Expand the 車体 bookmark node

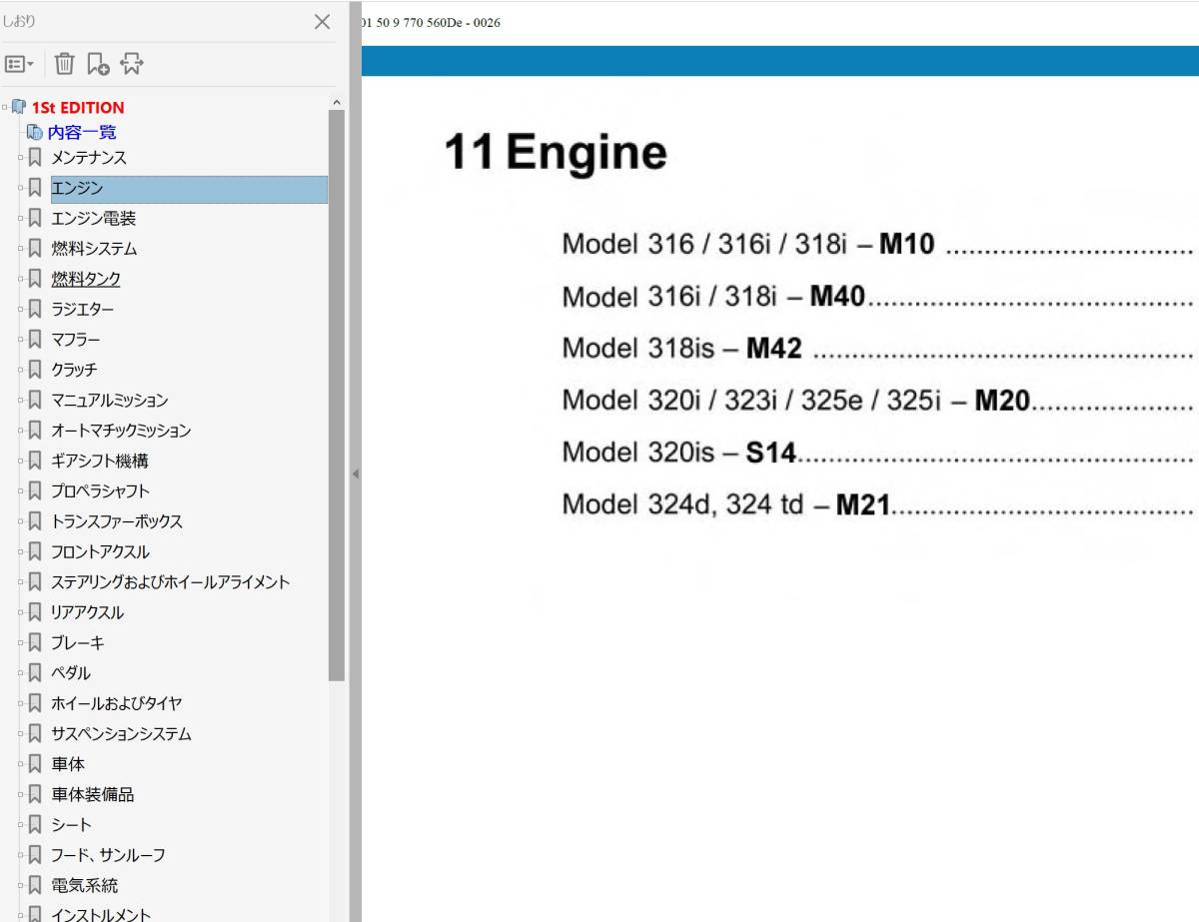click(20, 764)
